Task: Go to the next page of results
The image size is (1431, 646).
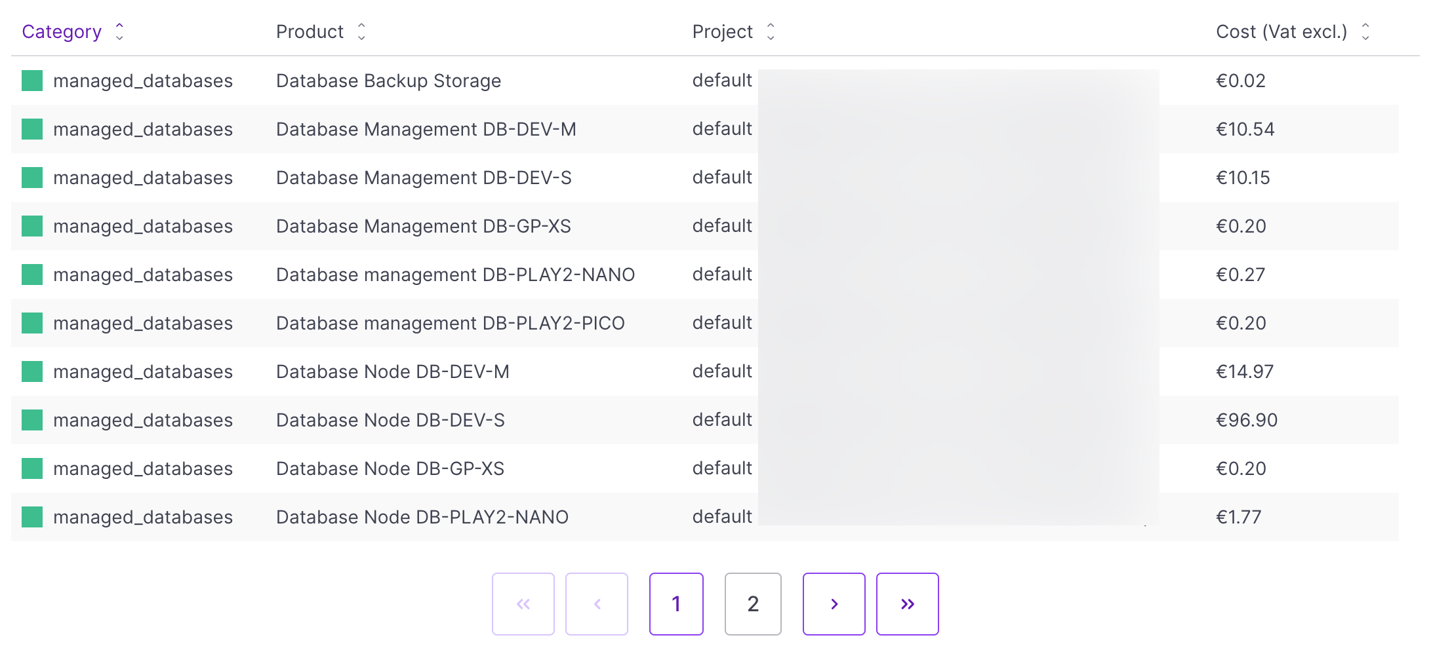Action: pyautogui.click(x=834, y=603)
